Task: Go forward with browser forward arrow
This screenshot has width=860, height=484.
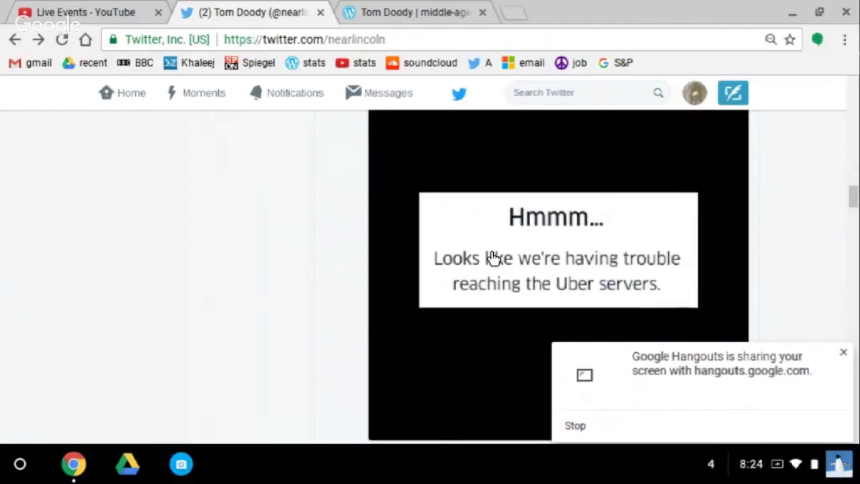Action: (38, 40)
